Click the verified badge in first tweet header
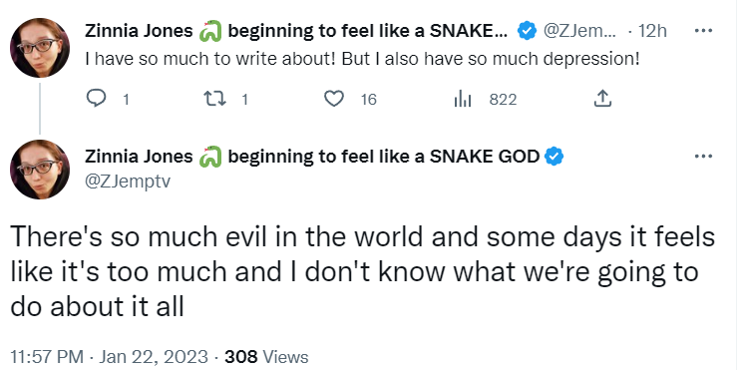Image resolution: width=737 pixels, height=370 pixels. click(527, 31)
